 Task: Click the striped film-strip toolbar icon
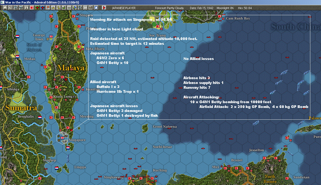click(x=91, y=8)
